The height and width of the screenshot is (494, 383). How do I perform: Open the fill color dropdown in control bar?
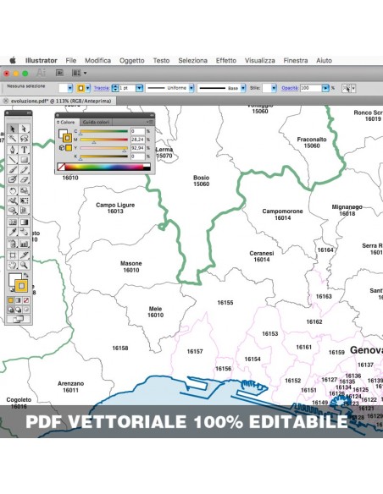[x=70, y=88]
